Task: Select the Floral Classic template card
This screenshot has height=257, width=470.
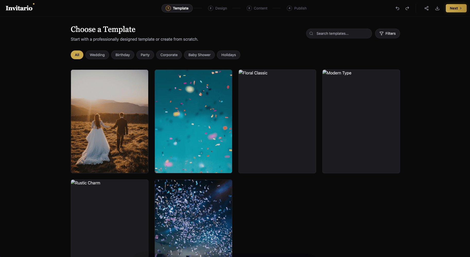Action: click(x=277, y=121)
